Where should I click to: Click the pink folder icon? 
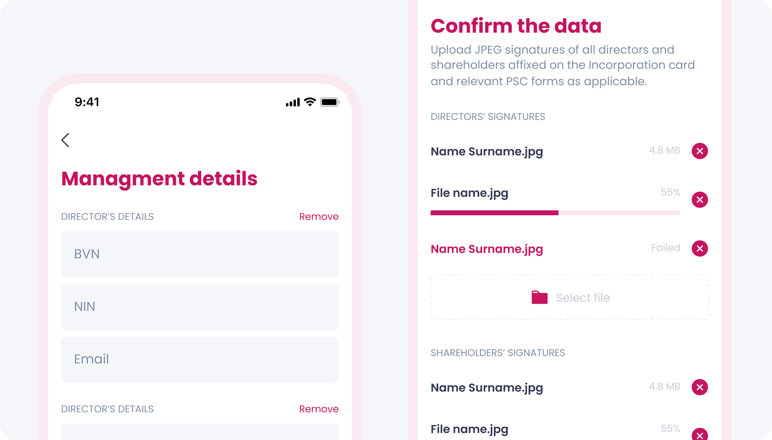point(539,297)
